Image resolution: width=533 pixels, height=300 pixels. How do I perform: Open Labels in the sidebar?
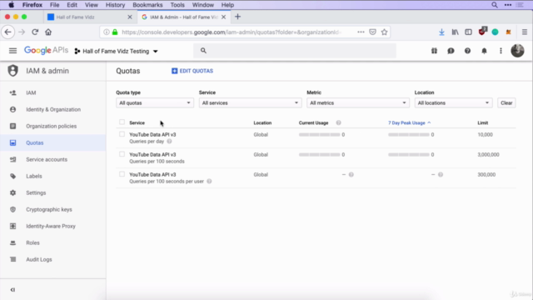tap(34, 176)
